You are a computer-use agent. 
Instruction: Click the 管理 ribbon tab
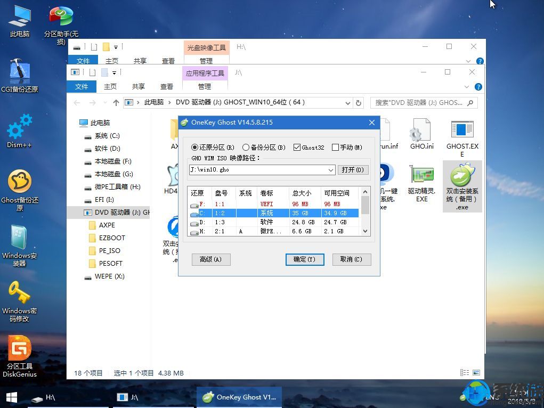coord(205,86)
